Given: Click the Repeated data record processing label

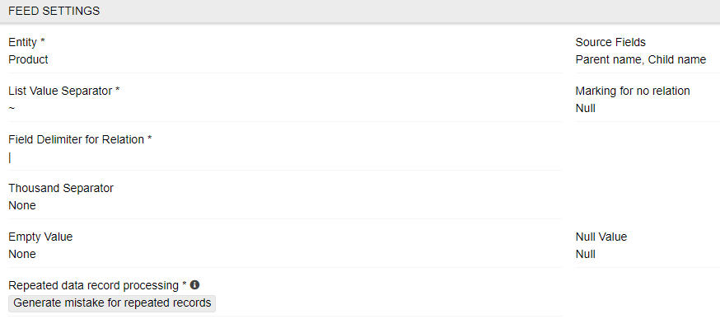Looking at the screenshot, I should pyautogui.click(x=98, y=285).
